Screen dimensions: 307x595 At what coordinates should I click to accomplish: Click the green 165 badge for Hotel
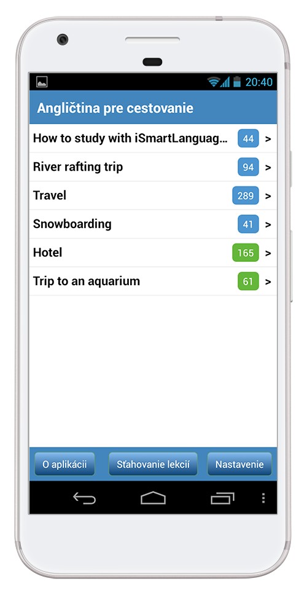246,253
